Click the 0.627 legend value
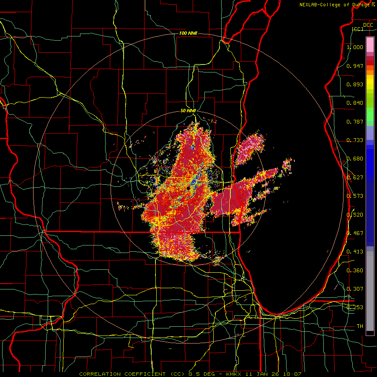Viewport: 377px width, 377px height. tap(355, 178)
